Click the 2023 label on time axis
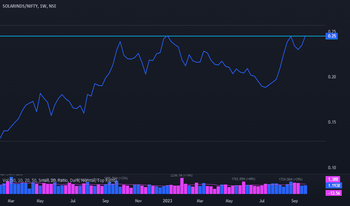The image size is (350, 206). [x=167, y=201]
